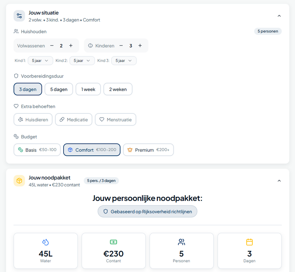Click the blue water drop icon
This screenshot has width=295, height=272.
pyautogui.click(x=45, y=242)
